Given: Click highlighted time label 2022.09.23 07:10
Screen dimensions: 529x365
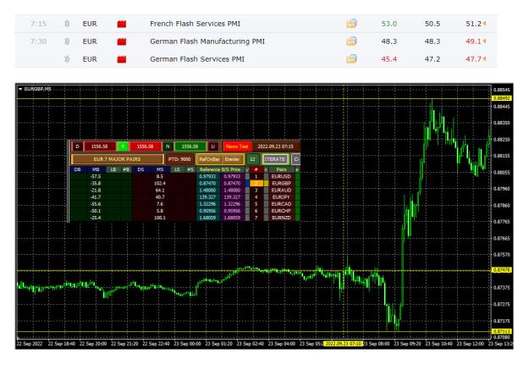Looking at the screenshot, I should pyautogui.click(x=344, y=344).
